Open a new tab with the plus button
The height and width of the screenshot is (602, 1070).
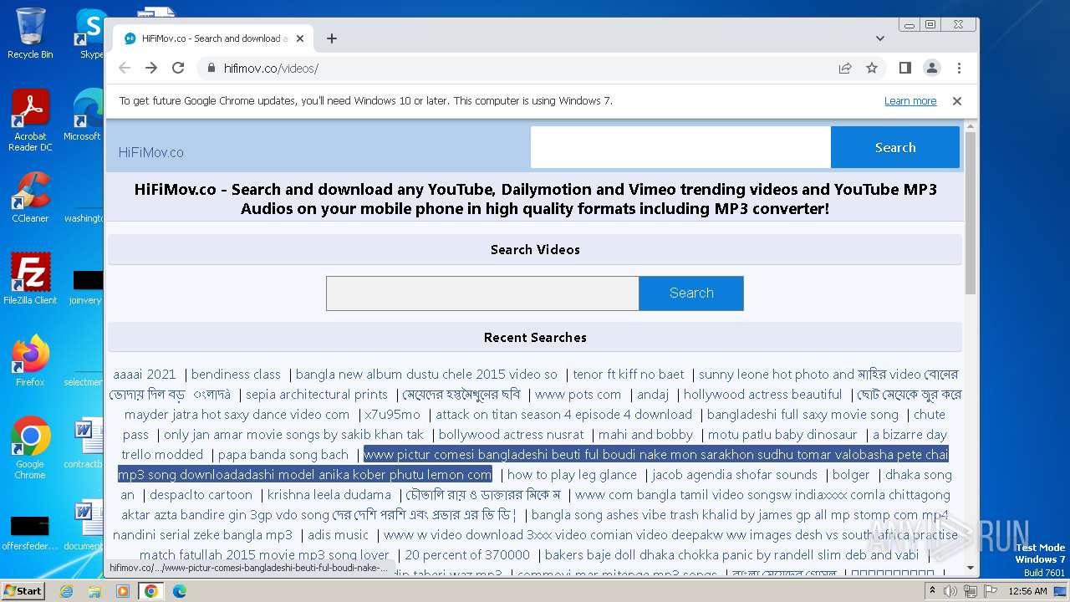click(x=332, y=38)
